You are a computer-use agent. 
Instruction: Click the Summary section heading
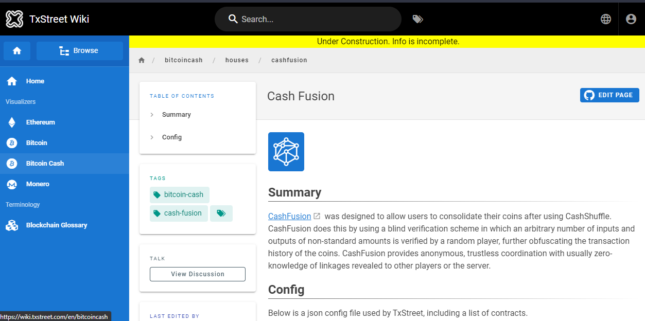click(295, 192)
